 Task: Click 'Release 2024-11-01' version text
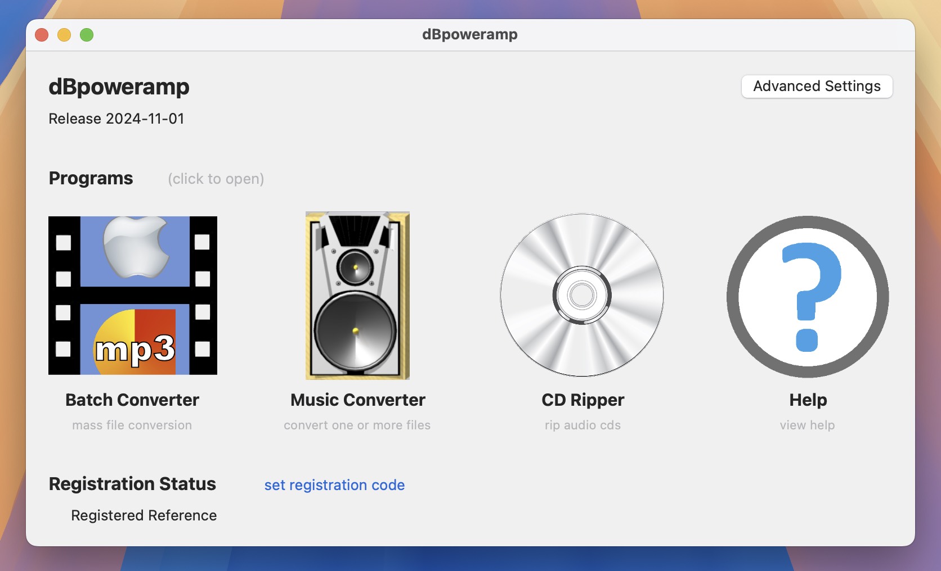click(116, 119)
